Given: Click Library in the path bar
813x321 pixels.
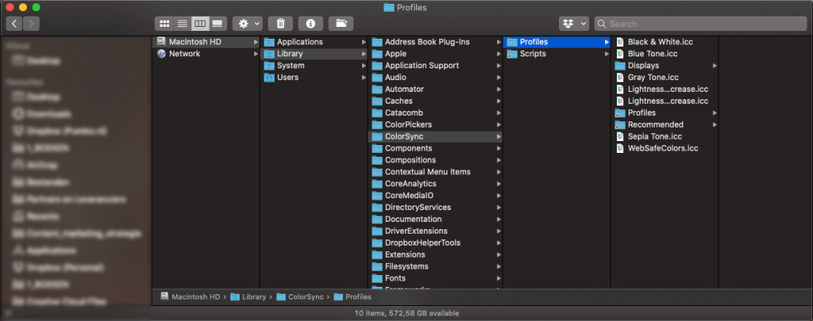Looking at the screenshot, I should (x=253, y=297).
